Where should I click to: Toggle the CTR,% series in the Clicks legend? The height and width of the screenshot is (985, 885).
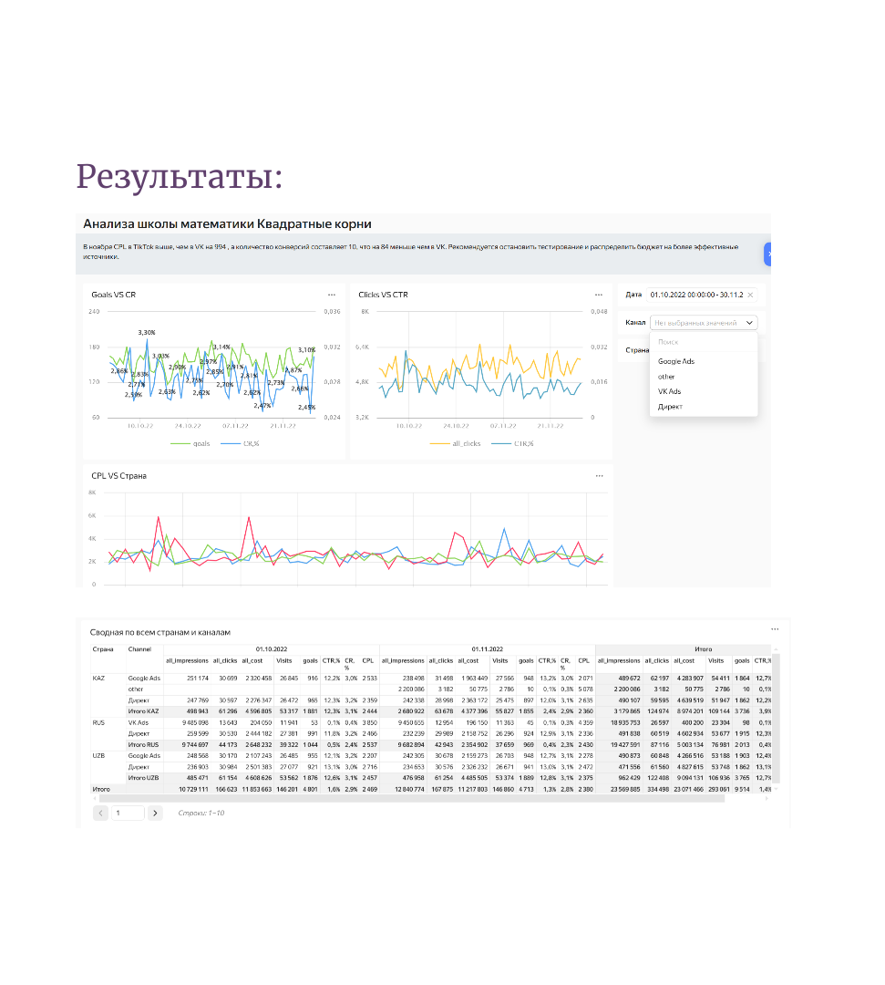coord(512,443)
